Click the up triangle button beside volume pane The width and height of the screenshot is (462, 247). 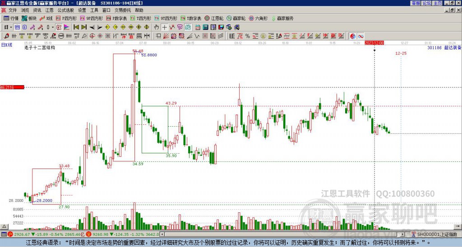click(4, 227)
